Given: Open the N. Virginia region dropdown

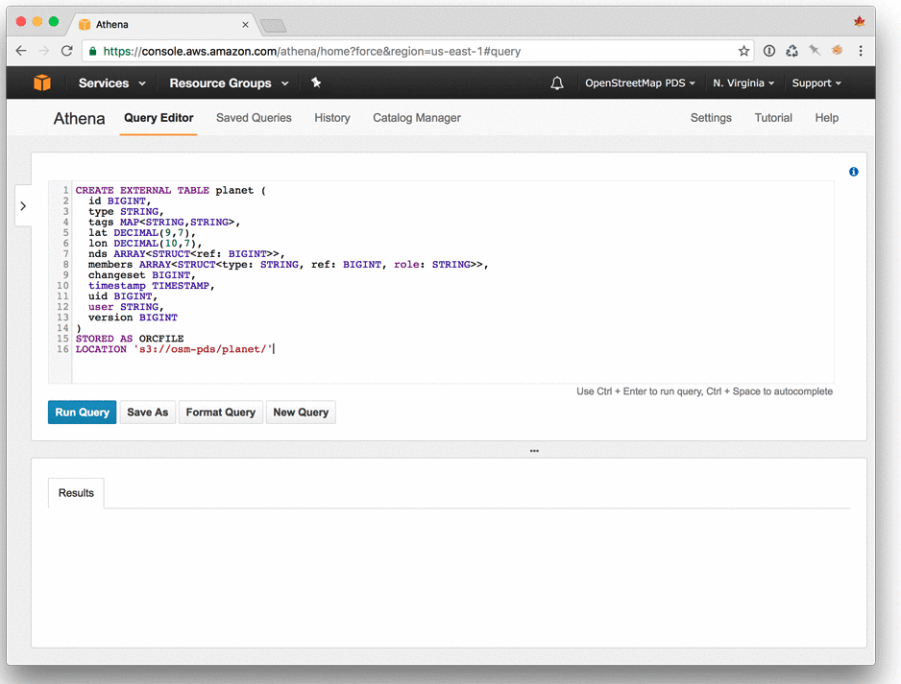Looking at the screenshot, I should pos(743,83).
